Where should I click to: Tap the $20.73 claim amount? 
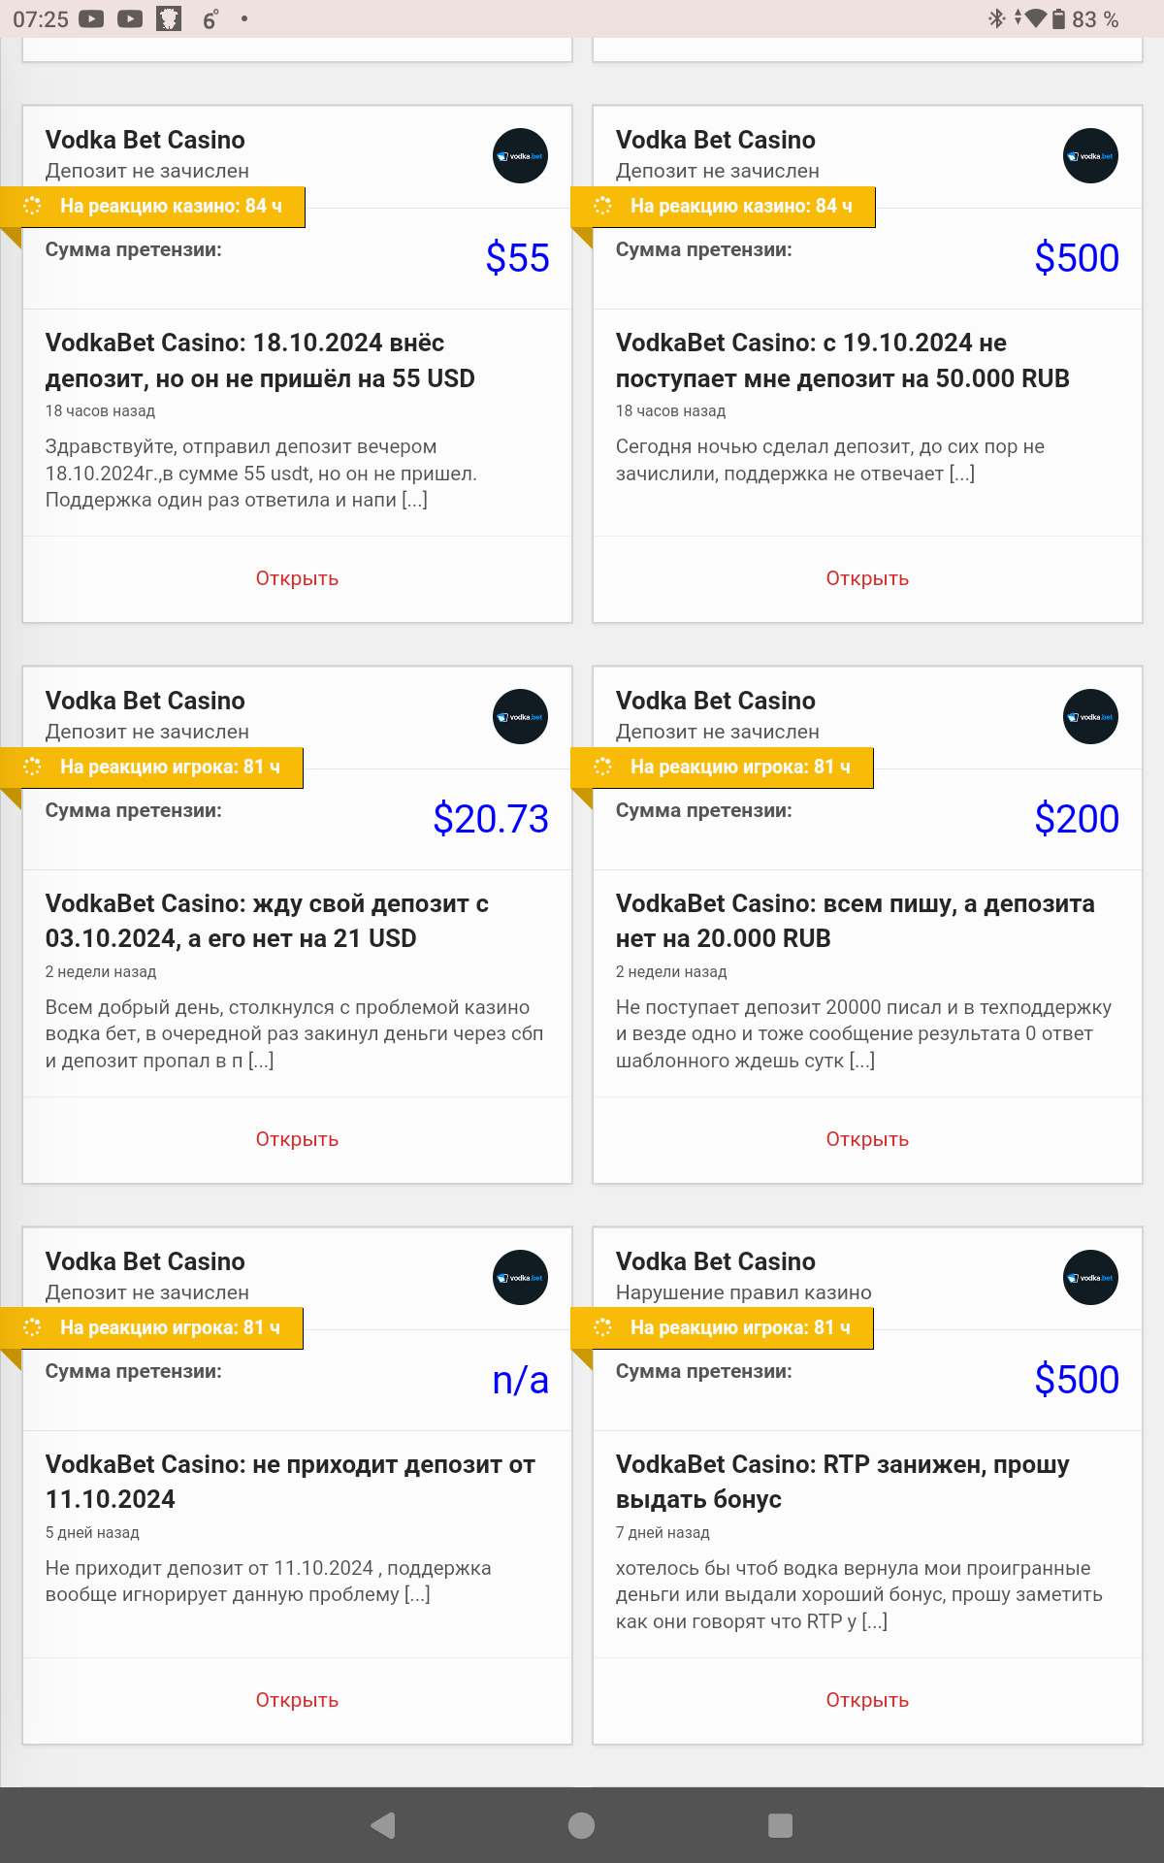[x=491, y=819]
